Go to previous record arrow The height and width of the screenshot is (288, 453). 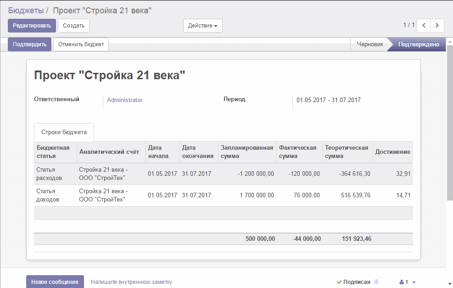[424, 25]
